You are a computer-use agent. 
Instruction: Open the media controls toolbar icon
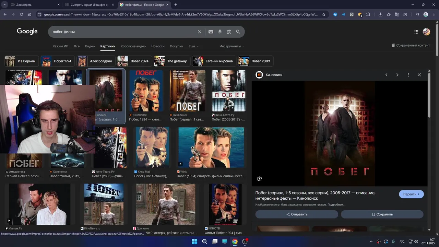pos(417,14)
